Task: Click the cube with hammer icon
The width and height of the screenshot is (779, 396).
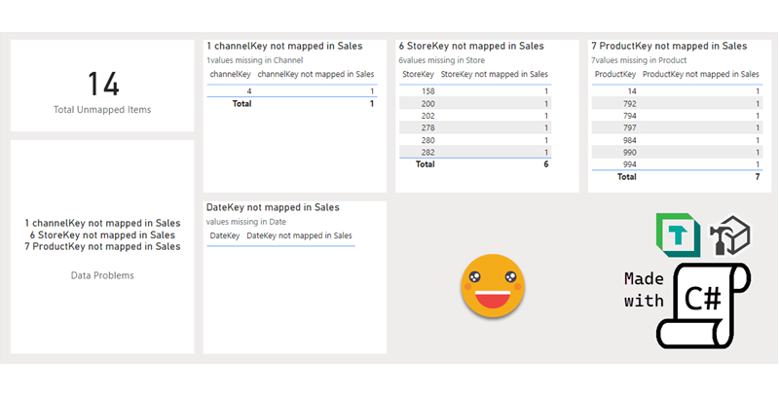Action: click(729, 234)
